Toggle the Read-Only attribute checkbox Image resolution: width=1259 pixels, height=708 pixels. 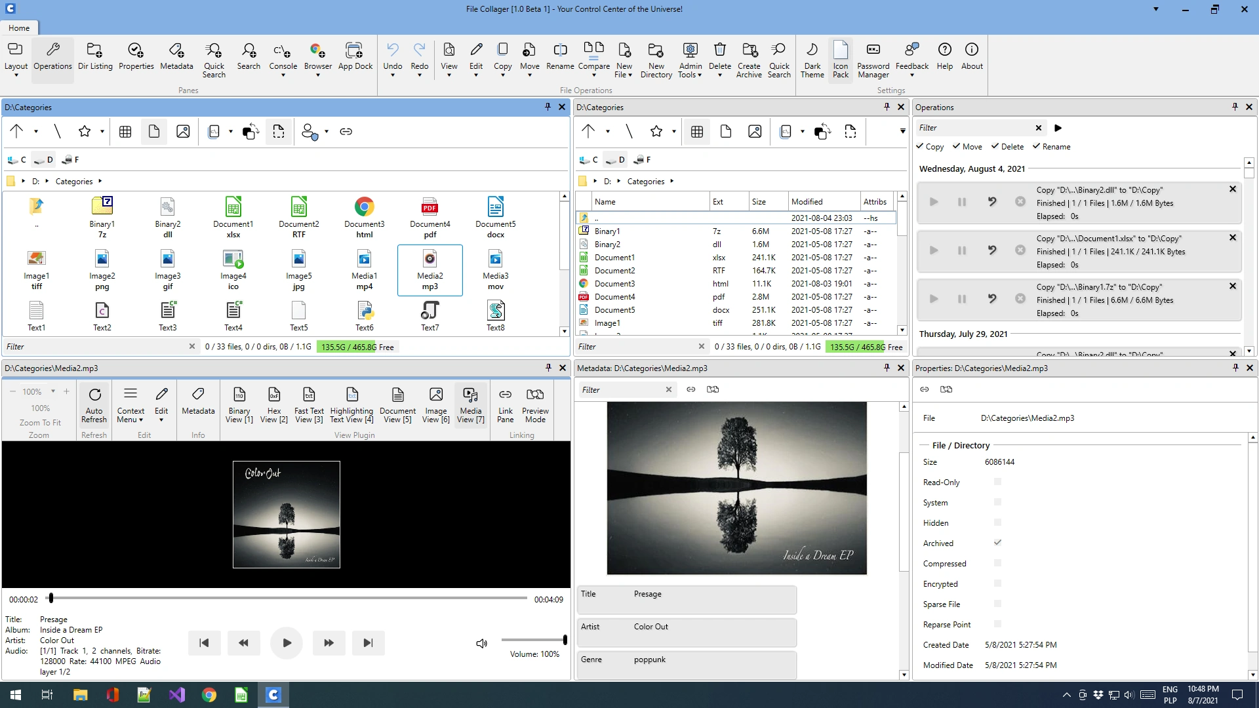[997, 482]
